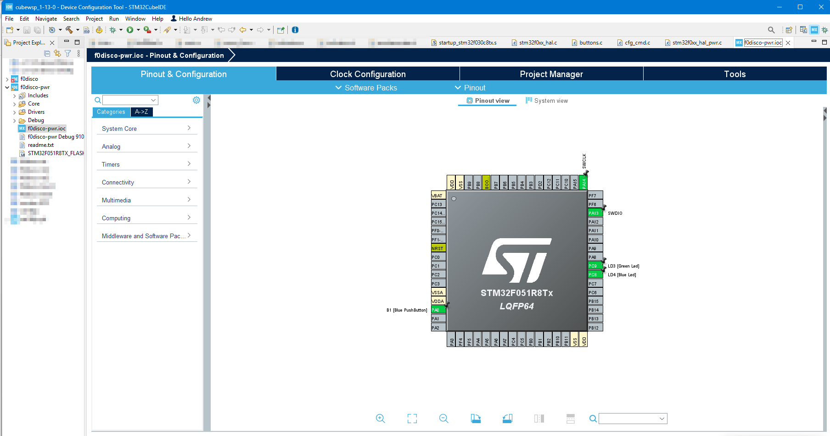
Task: Build the project using the hammer icon
Action: click(68, 30)
